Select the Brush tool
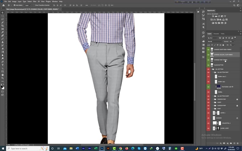The width and height of the screenshot is (242, 151). pos(2,39)
